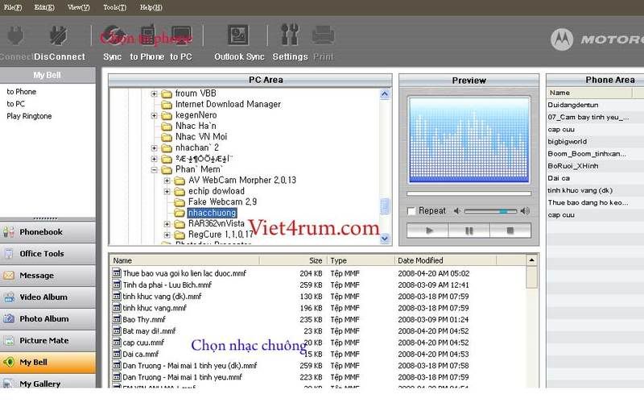Stop the ringtone preview

[510, 230]
